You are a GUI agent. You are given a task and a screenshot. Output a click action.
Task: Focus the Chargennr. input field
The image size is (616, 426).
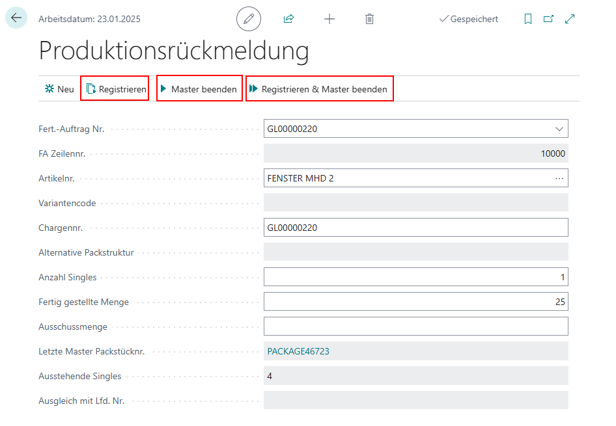(415, 228)
